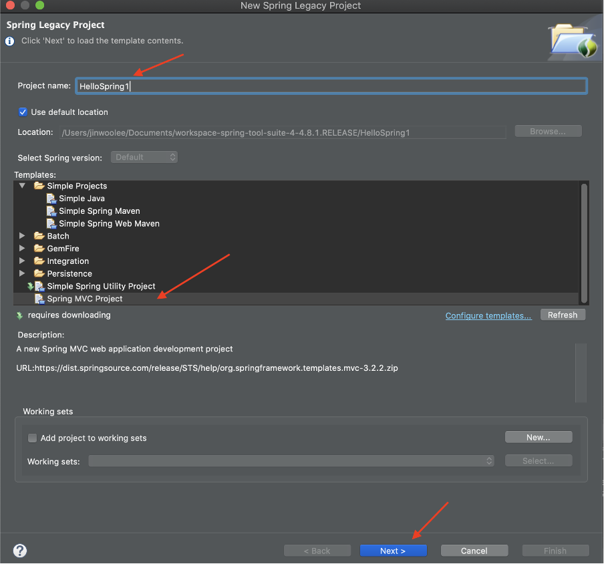Screen dimensions: 604x564
Task: Expand the Integration templates folder
Action: pyautogui.click(x=22, y=261)
